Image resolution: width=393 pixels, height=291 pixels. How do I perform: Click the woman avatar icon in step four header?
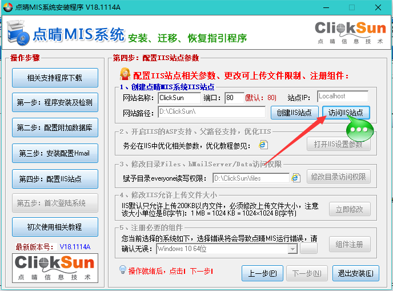125,74
